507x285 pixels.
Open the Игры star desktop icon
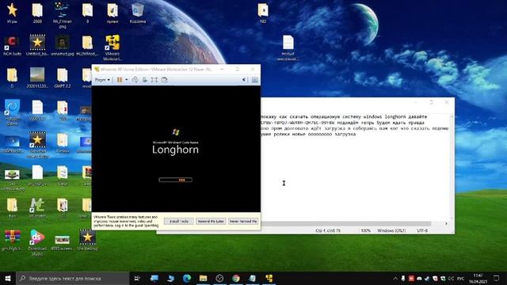[12, 13]
